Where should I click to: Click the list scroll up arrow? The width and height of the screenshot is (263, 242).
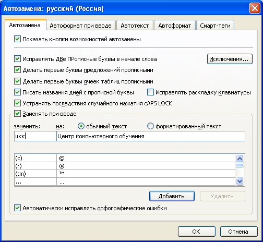coord(240,159)
